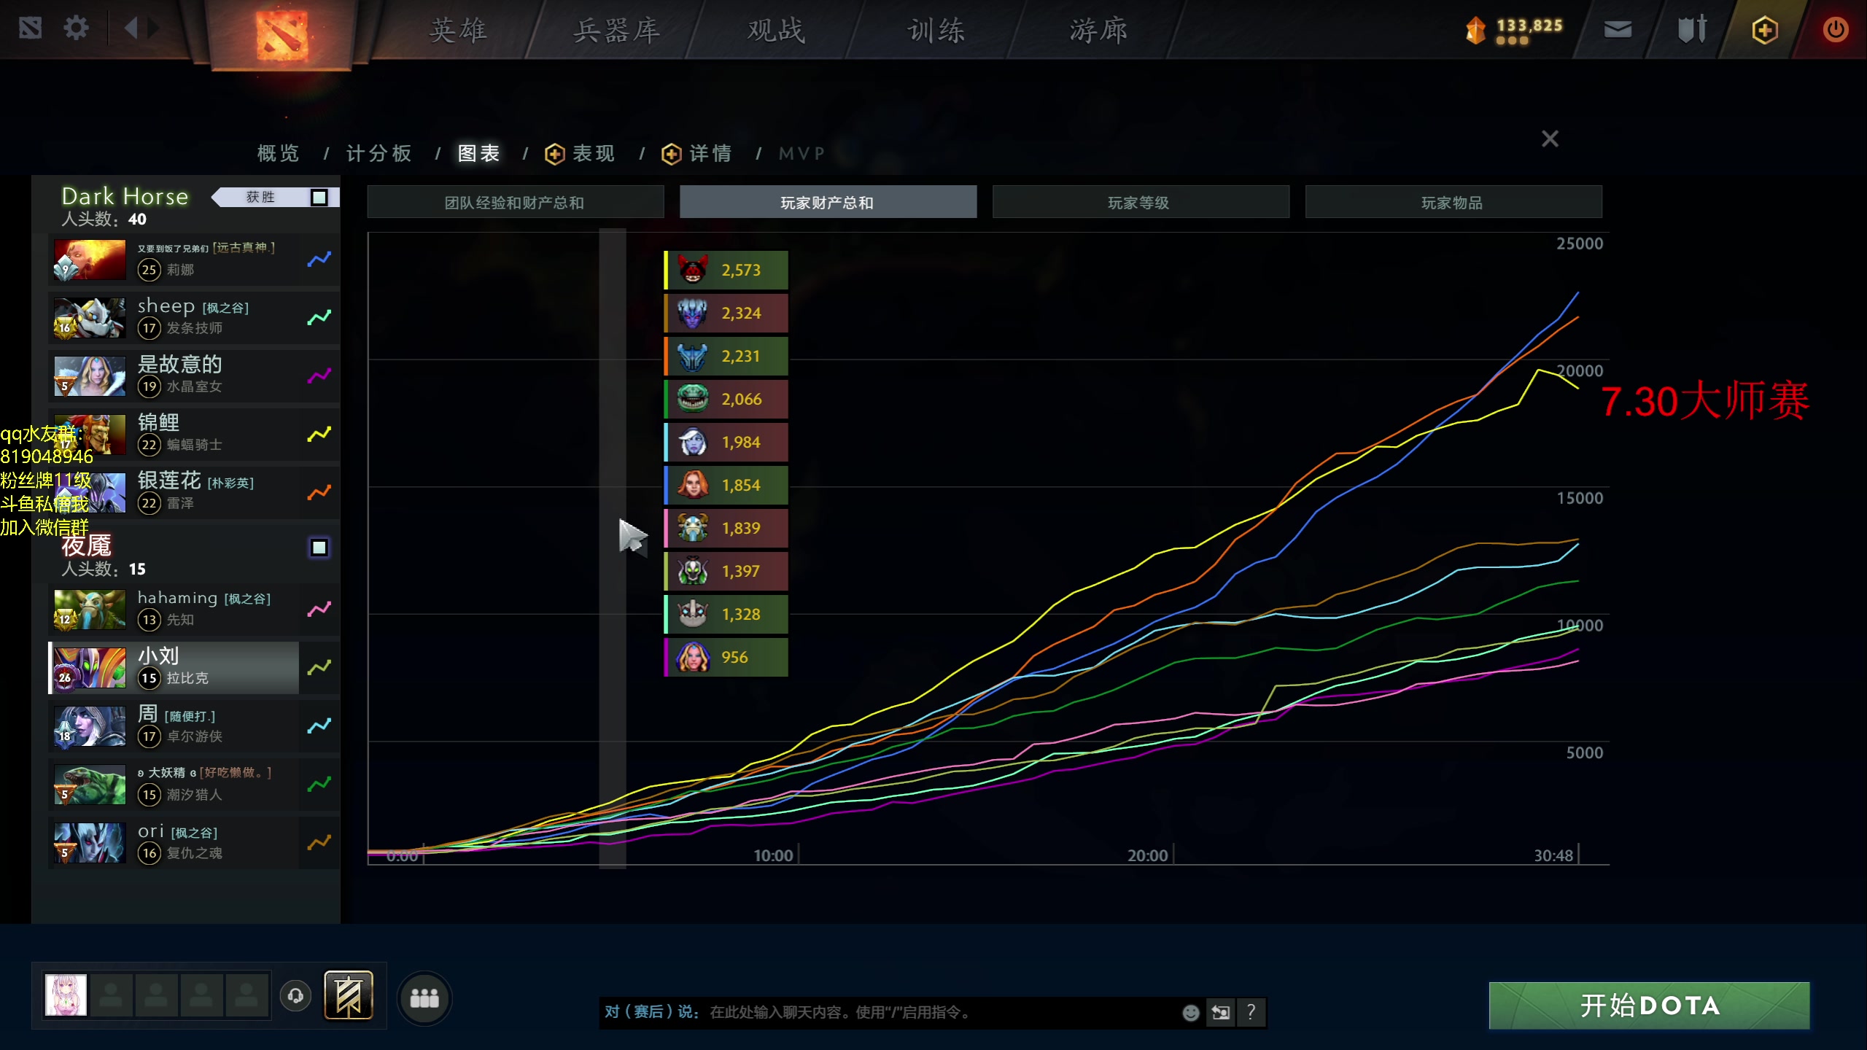Show the 玩家物品 chart
This screenshot has height=1050, width=1867.
[x=1453, y=202]
